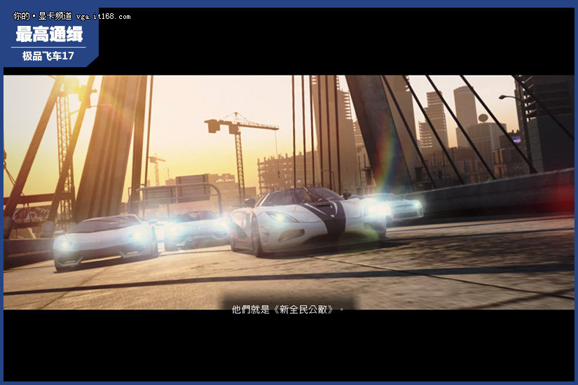
Task: Click the 最高通缉 title text
Action: coord(49,34)
